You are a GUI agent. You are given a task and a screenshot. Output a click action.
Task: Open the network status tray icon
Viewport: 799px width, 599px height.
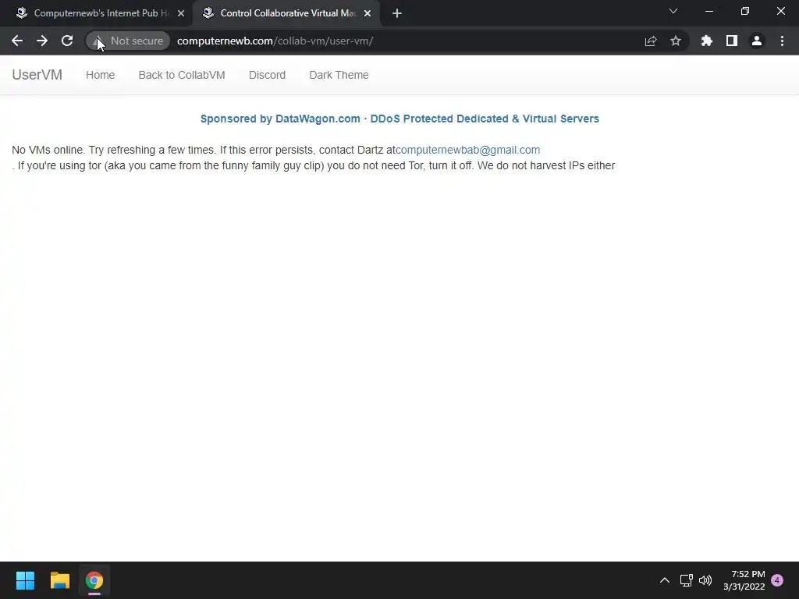tap(686, 580)
